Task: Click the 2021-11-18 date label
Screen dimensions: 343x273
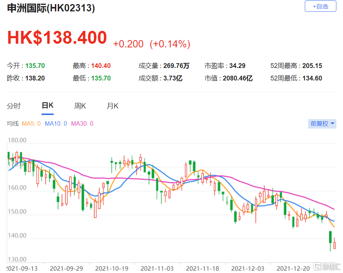Action: (x=203, y=269)
